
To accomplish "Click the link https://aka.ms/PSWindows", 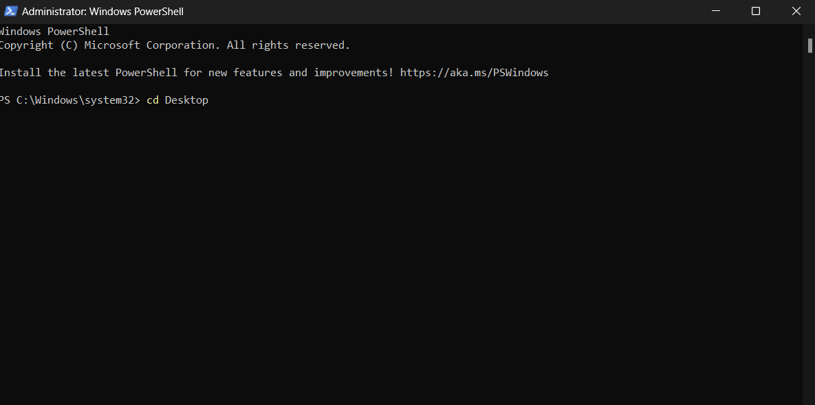I will click(474, 72).
